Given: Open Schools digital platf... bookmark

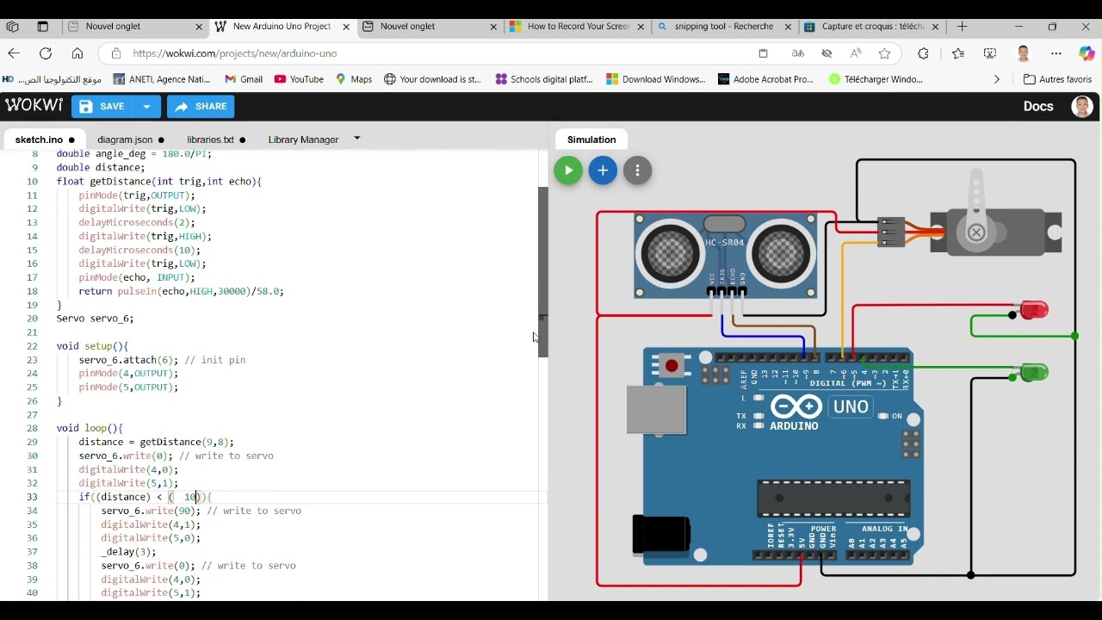Looking at the screenshot, I should pyautogui.click(x=544, y=79).
